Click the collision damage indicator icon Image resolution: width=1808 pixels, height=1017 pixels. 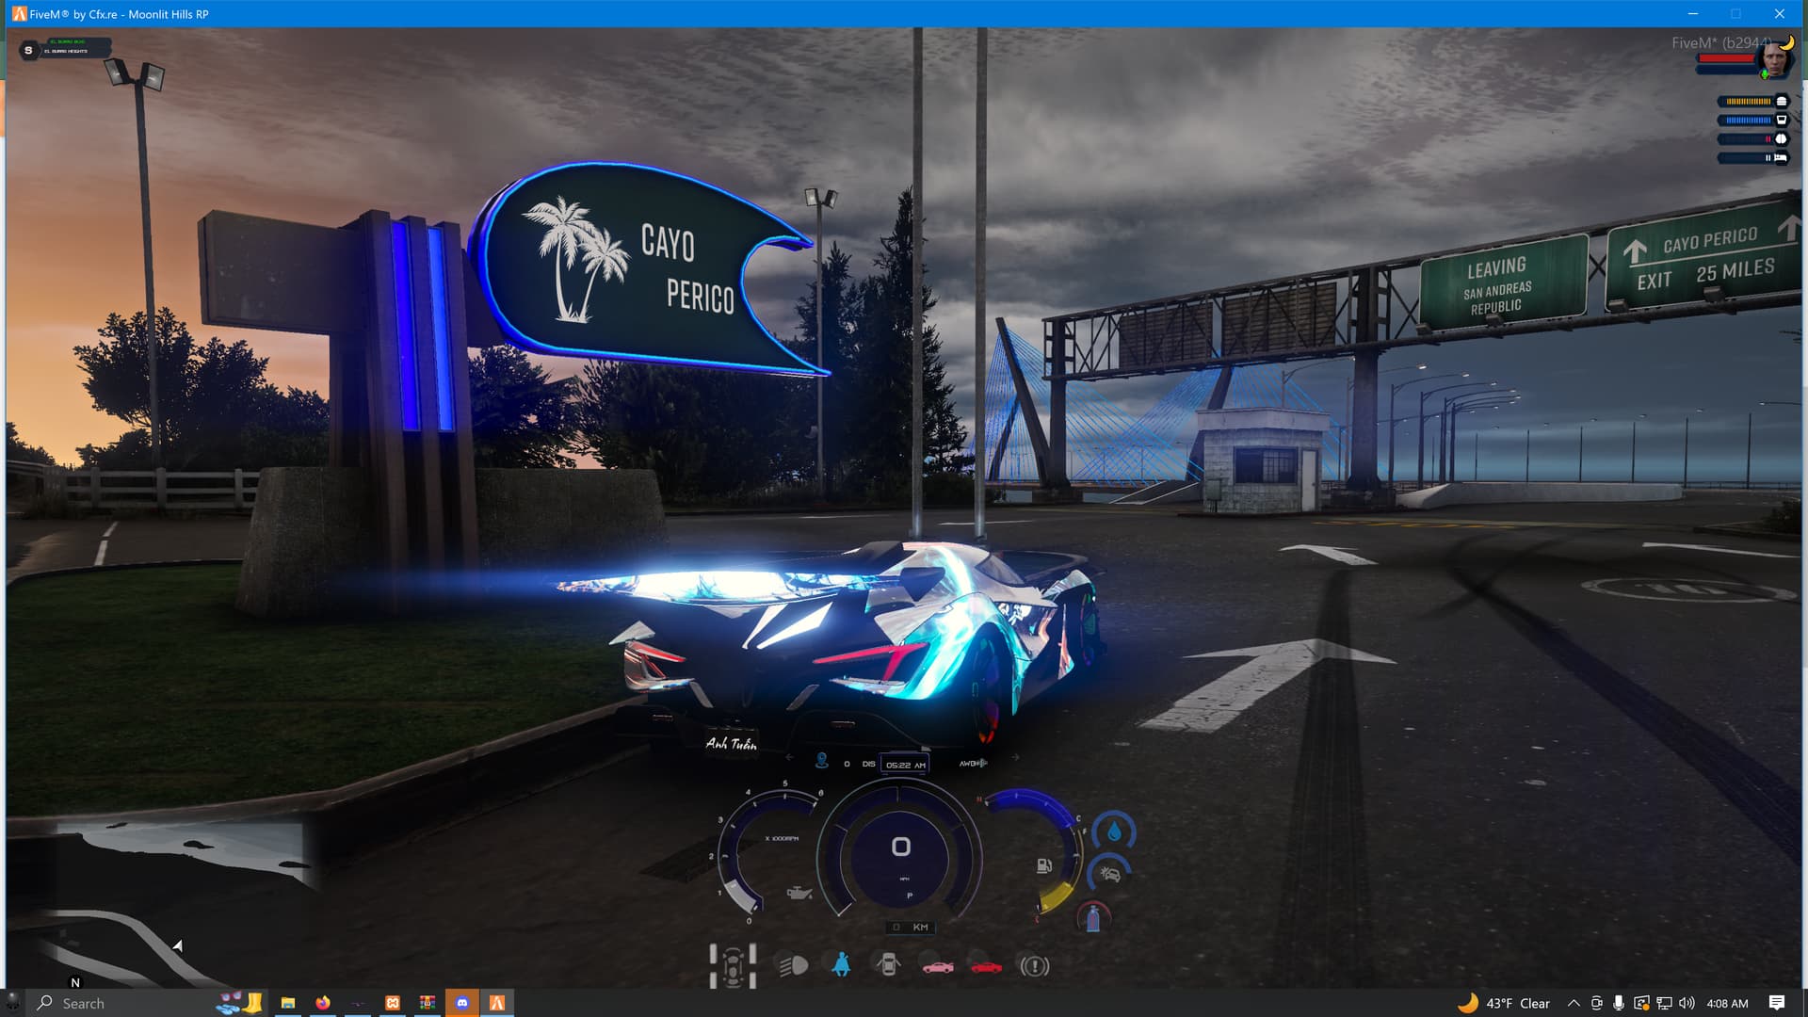1111,874
